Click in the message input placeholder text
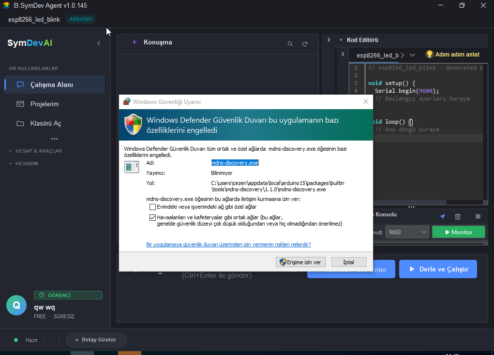Screen dimensions: 494x355 tap(217, 275)
